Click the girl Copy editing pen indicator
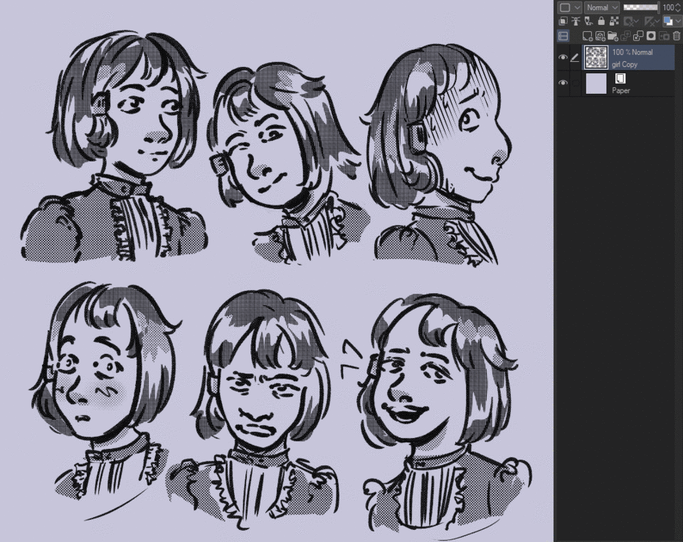Image resolution: width=683 pixels, height=542 pixels. coord(575,57)
